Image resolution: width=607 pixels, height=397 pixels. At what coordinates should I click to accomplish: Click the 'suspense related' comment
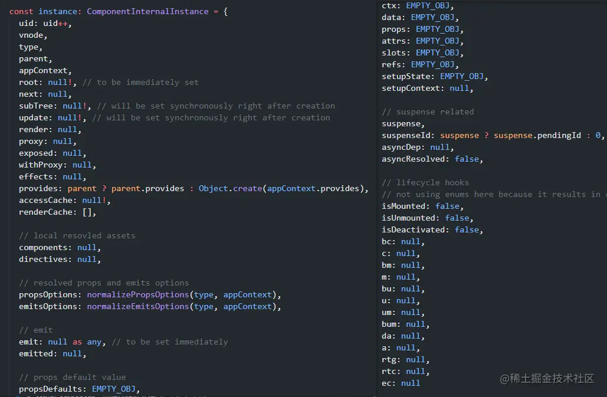428,112
